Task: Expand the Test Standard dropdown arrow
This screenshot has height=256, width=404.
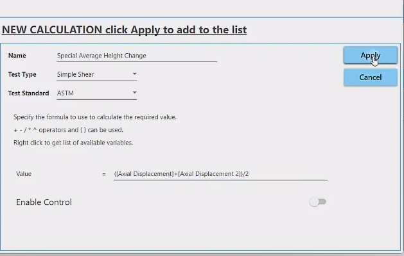Action: (x=134, y=93)
